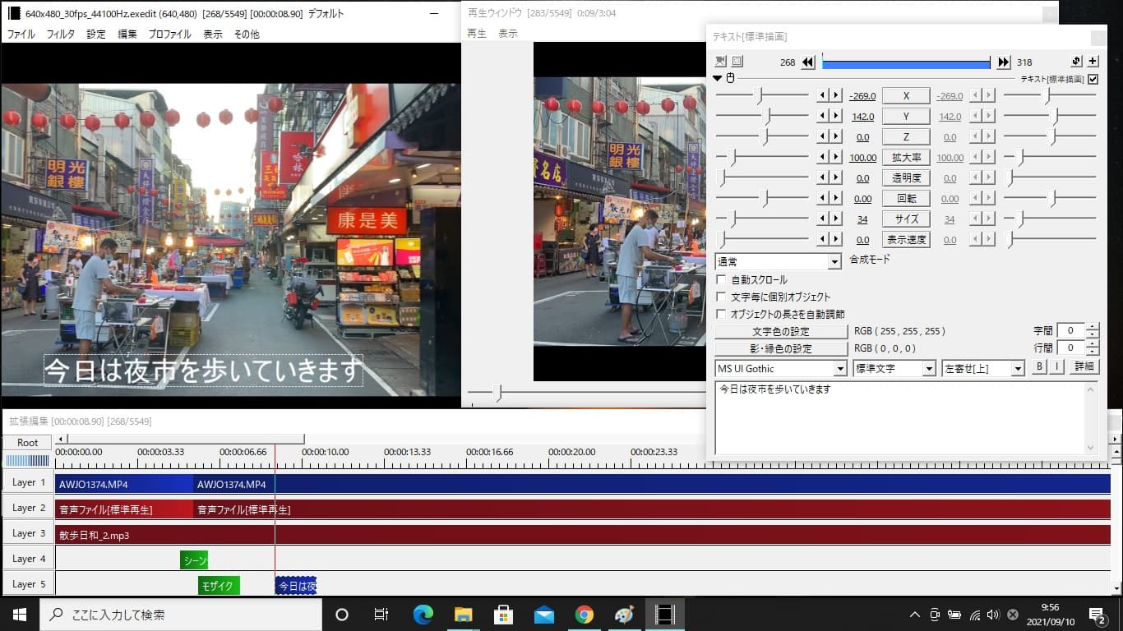
Task: Check 文字毎に個別オブジェクト option
Action: pos(721,297)
